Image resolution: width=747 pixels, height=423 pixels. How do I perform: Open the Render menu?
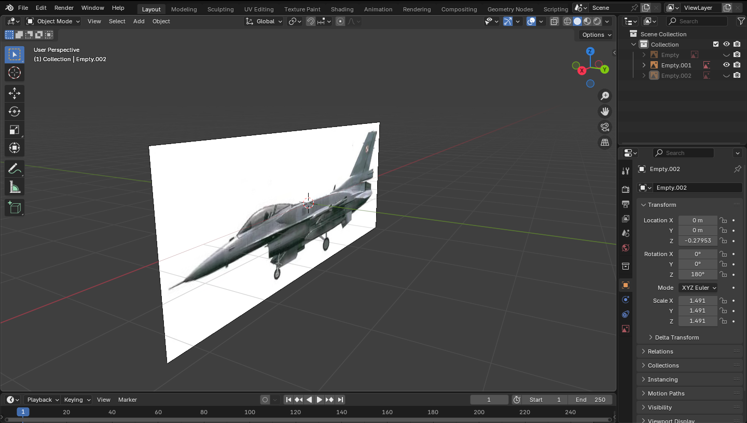click(x=64, y=8)
